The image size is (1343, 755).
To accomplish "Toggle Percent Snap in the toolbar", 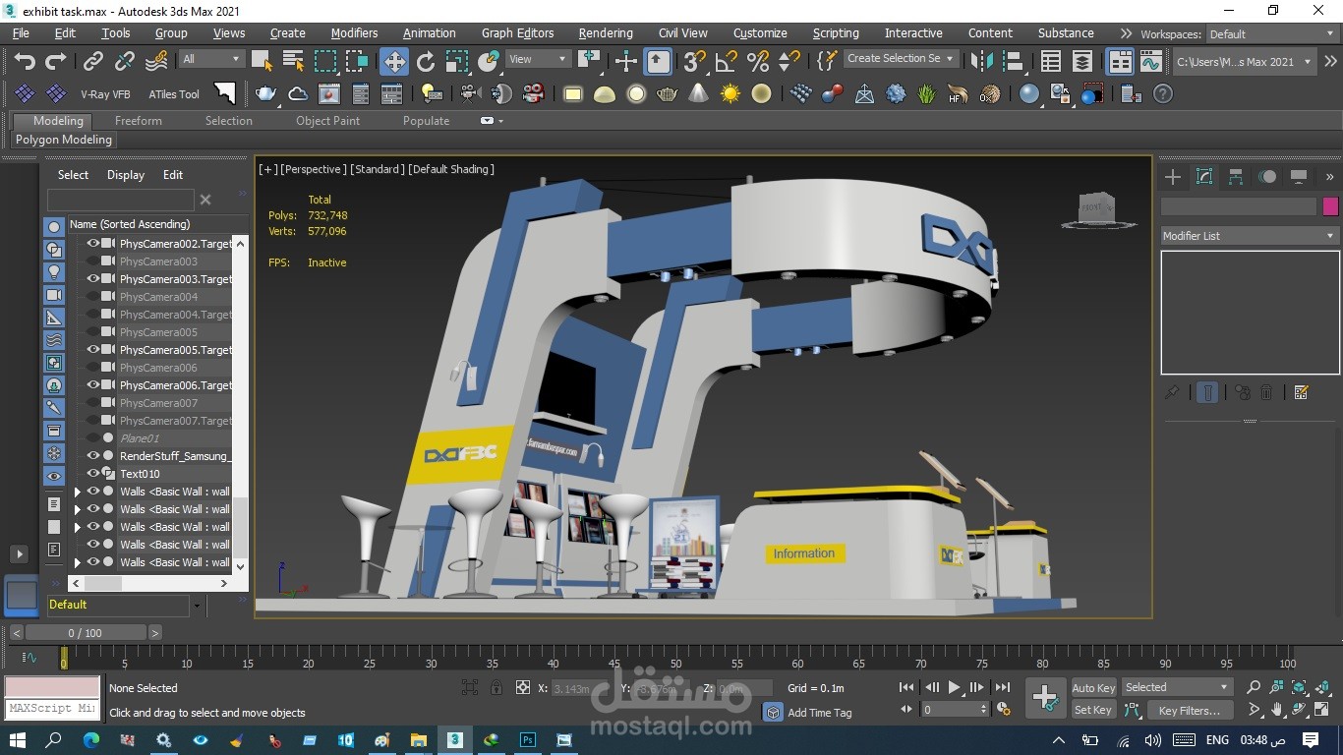I will click(x=758, y=61).
